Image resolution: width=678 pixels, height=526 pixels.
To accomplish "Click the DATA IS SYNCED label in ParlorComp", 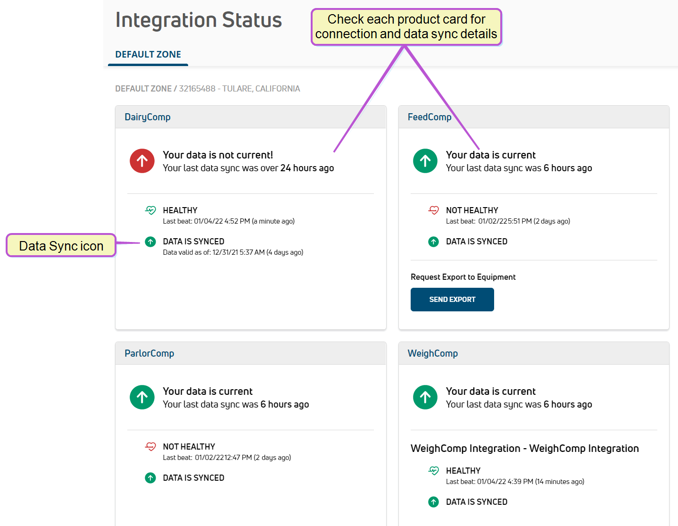I will 193,478.
